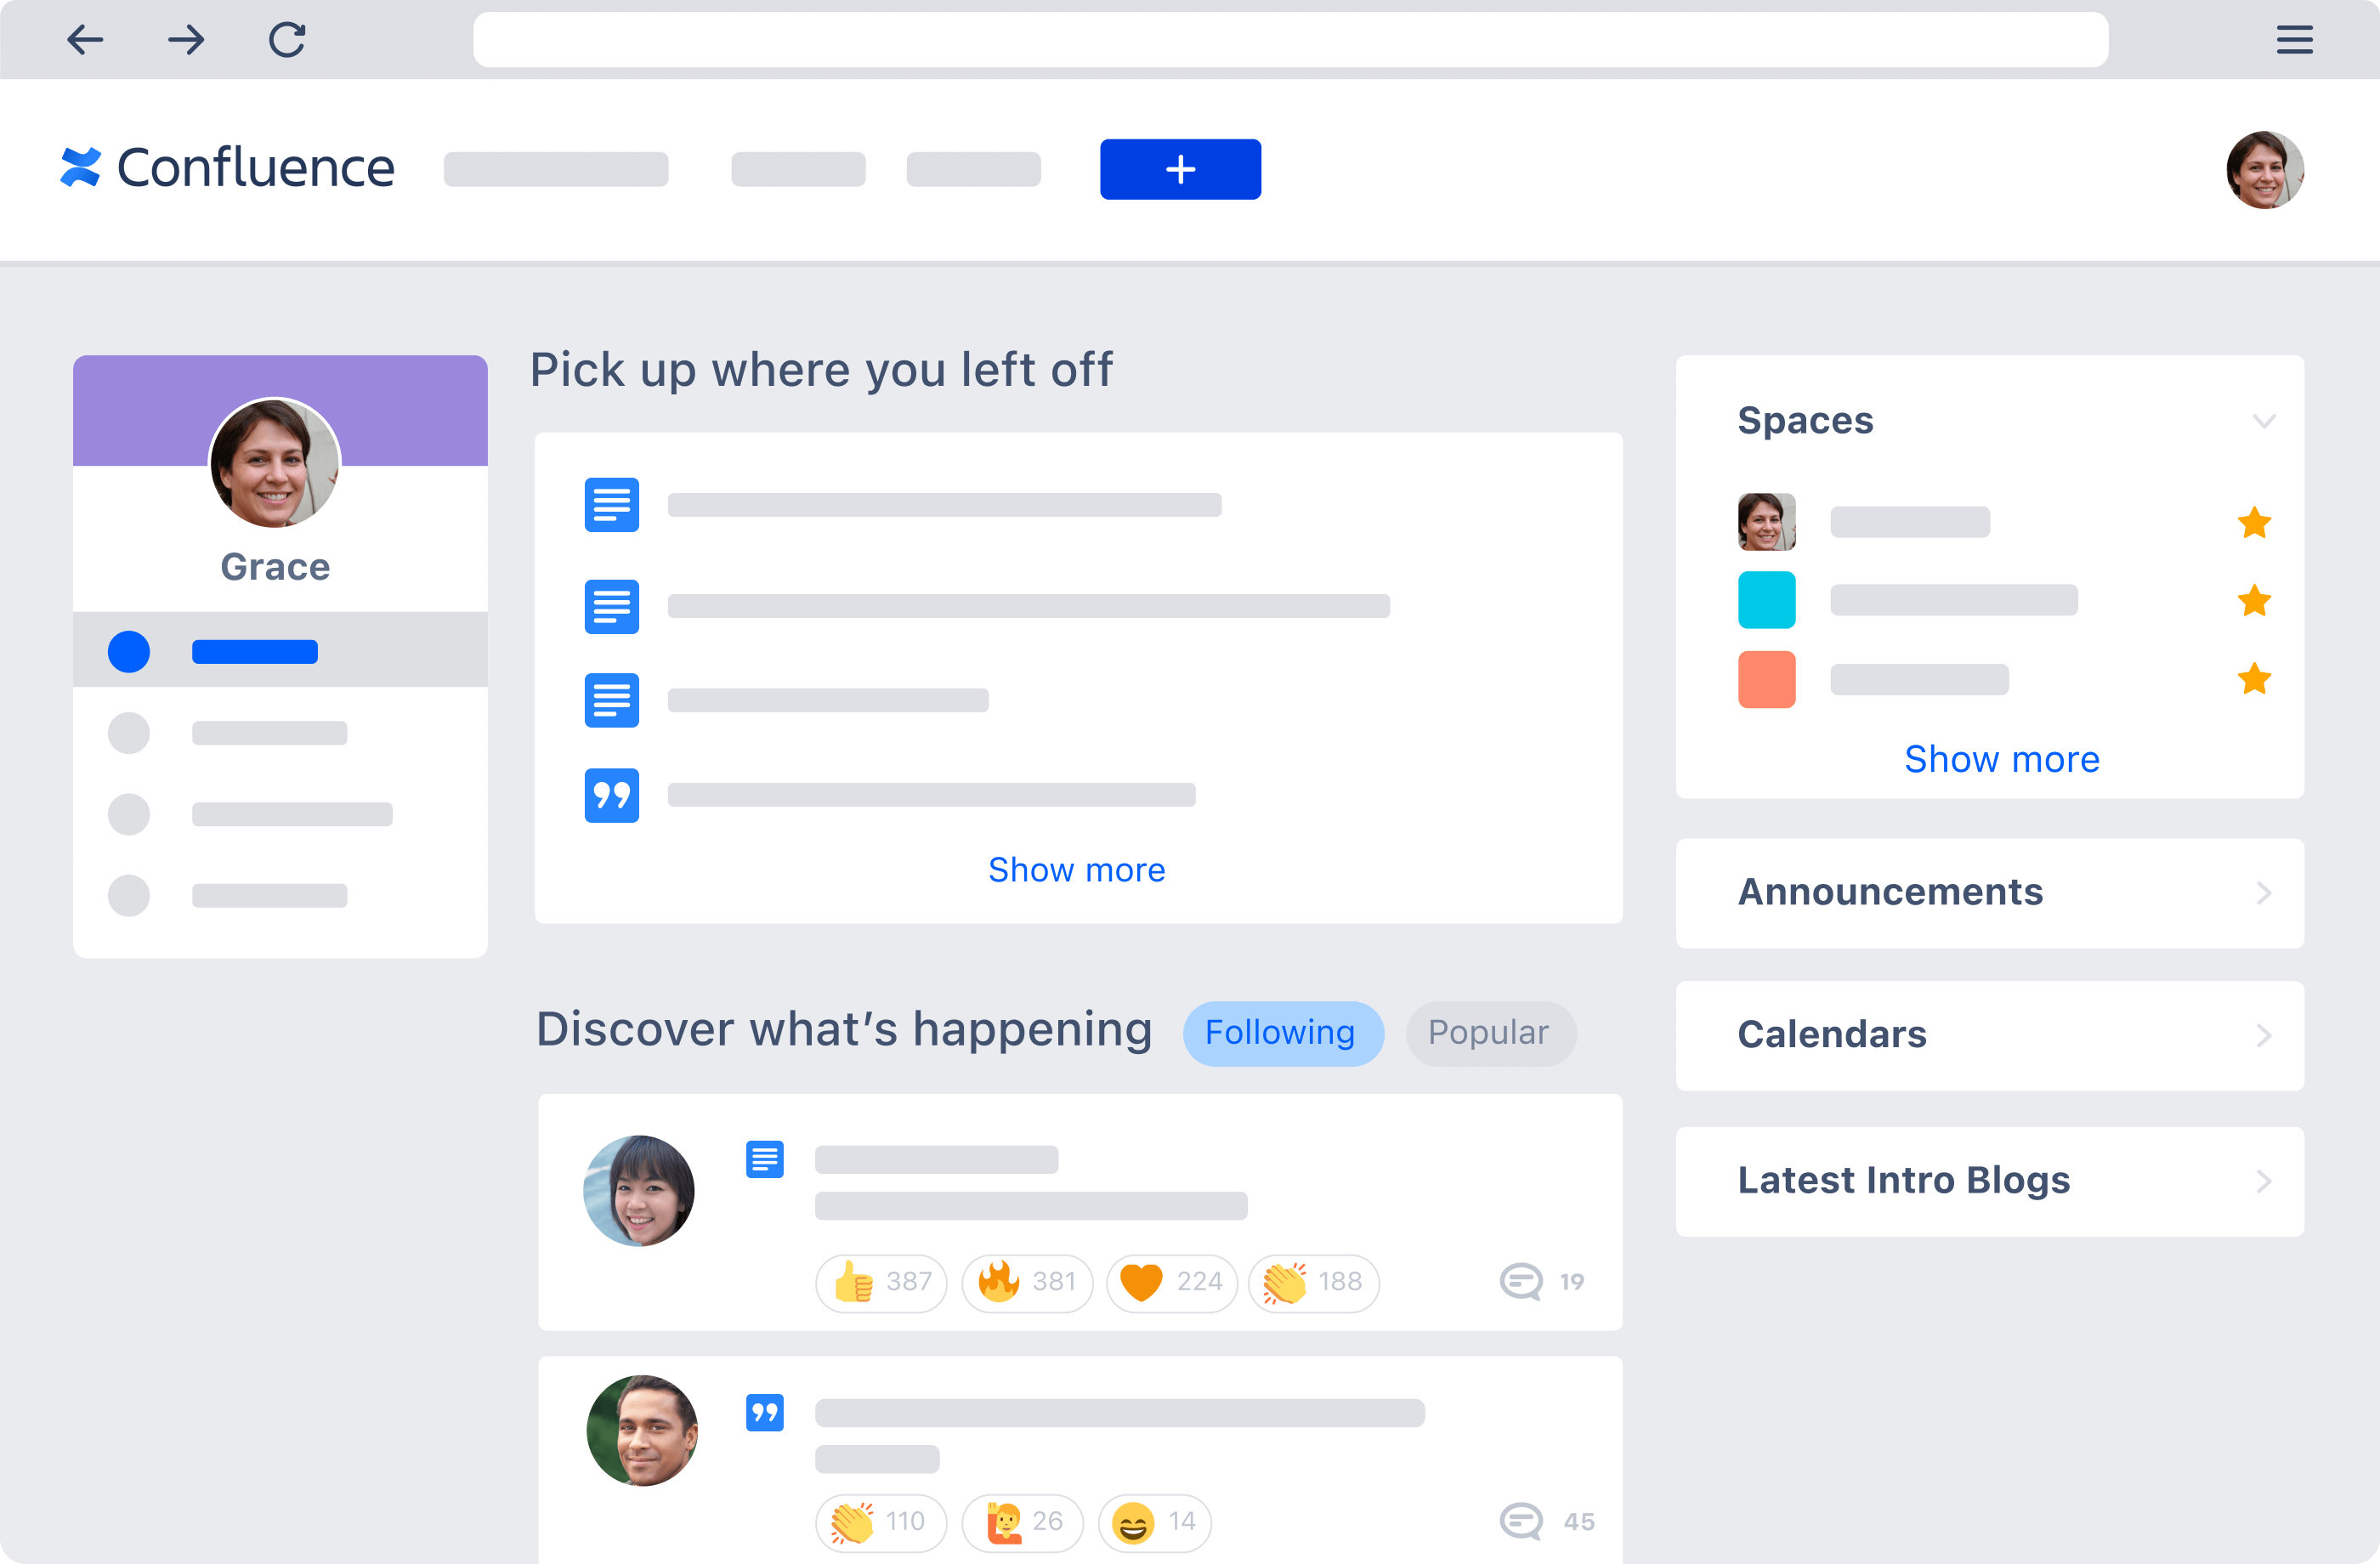The image size is (2380, 1564).
Task: Show more in Pick up where you left off
Action: point(1077,870)
